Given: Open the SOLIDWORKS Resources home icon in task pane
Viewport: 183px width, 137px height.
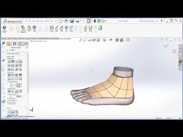Looking at the screenshot, I should 180,46.
